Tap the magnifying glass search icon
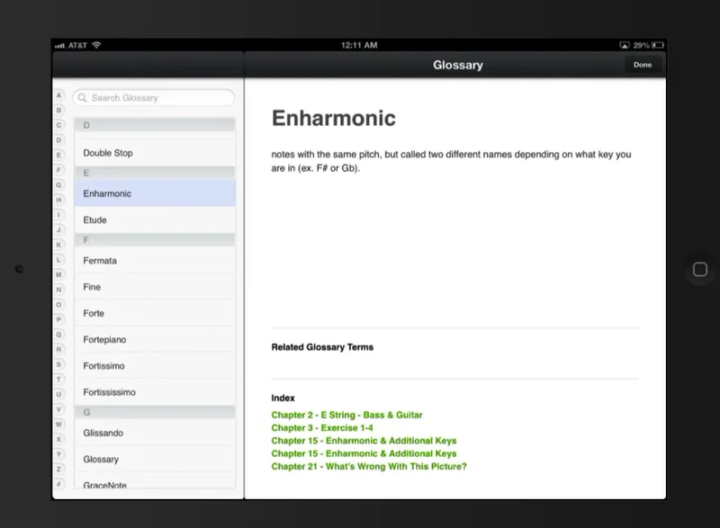The image size is (720, 528). tap(82, 98)
